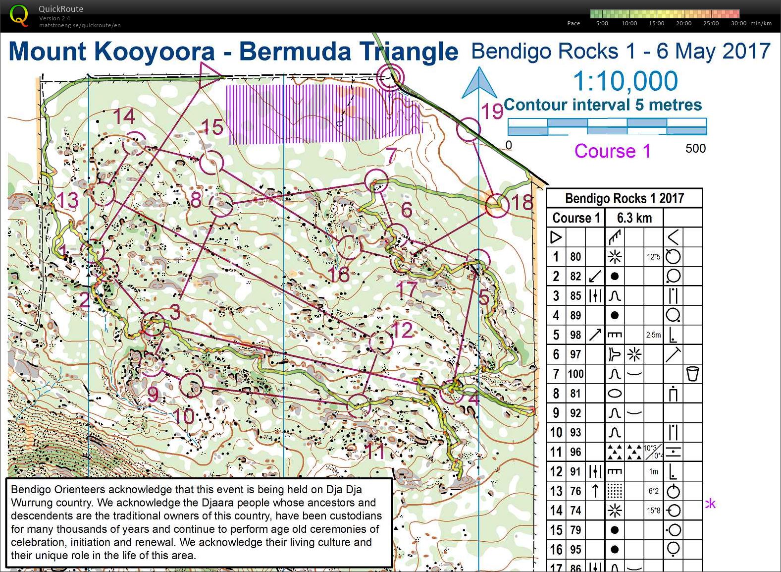Click the drinking cup symbol in row 7

(692, 373)
